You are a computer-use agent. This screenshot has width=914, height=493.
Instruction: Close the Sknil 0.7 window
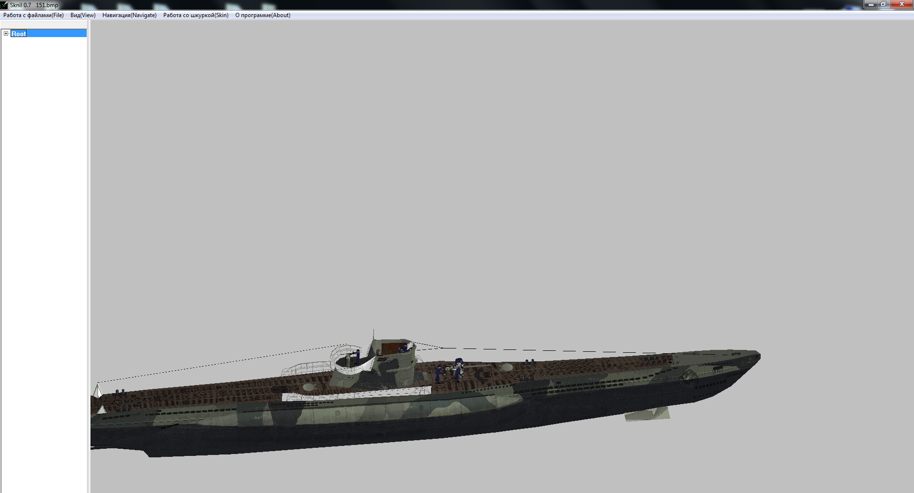(902, 4)
